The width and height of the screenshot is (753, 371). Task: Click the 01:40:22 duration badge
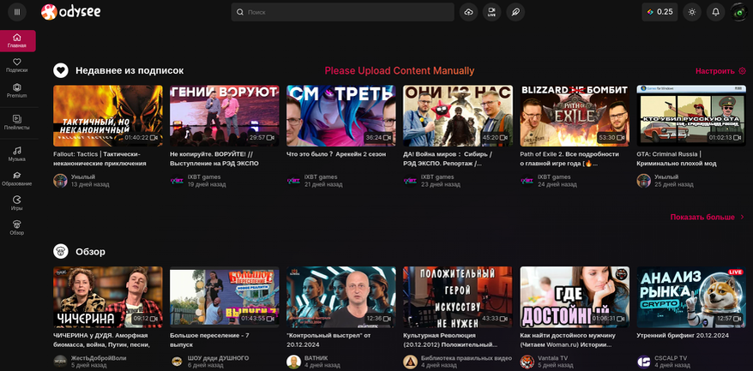click(142, 138)
